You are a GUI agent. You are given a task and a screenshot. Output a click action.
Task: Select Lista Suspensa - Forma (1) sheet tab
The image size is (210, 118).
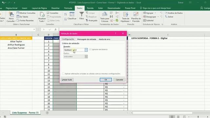25,113
